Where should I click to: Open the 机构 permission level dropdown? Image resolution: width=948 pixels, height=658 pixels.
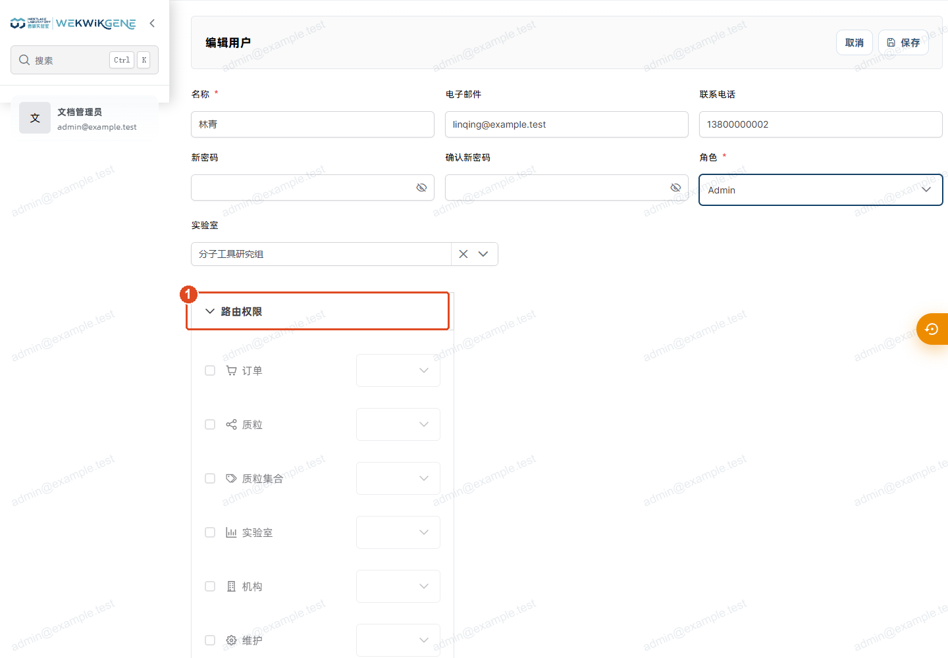click(398, 586)
